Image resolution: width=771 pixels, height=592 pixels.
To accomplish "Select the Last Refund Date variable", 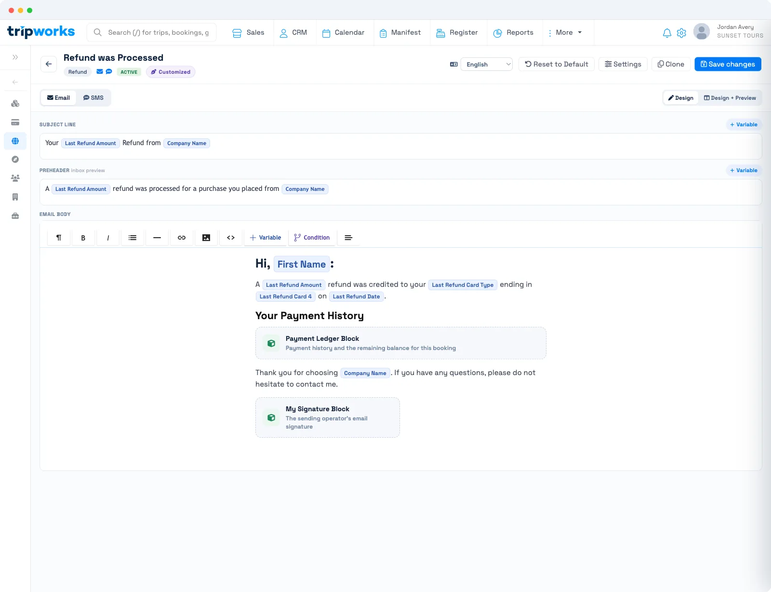I will tap(356, 296).
